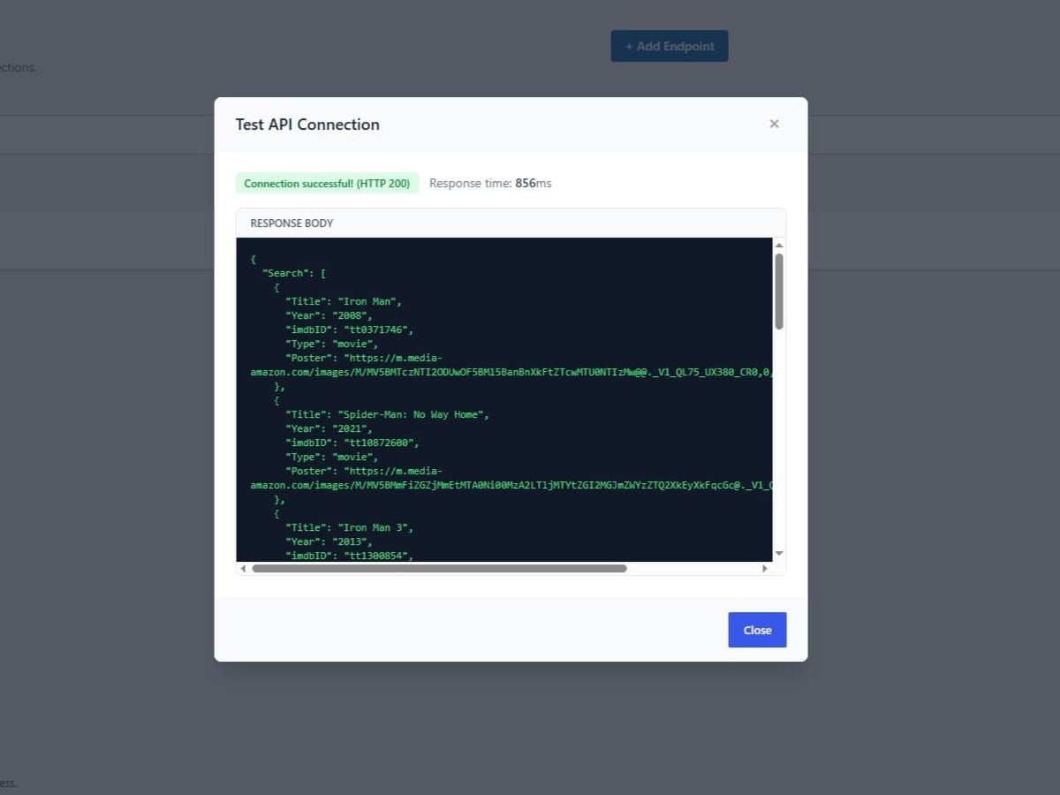Click the "Title": "Iron Man 3" line

coord(349,527)
